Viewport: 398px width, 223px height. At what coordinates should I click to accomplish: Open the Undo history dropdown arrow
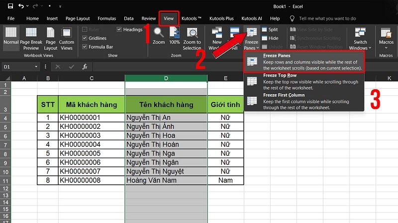tap(27, 6)
